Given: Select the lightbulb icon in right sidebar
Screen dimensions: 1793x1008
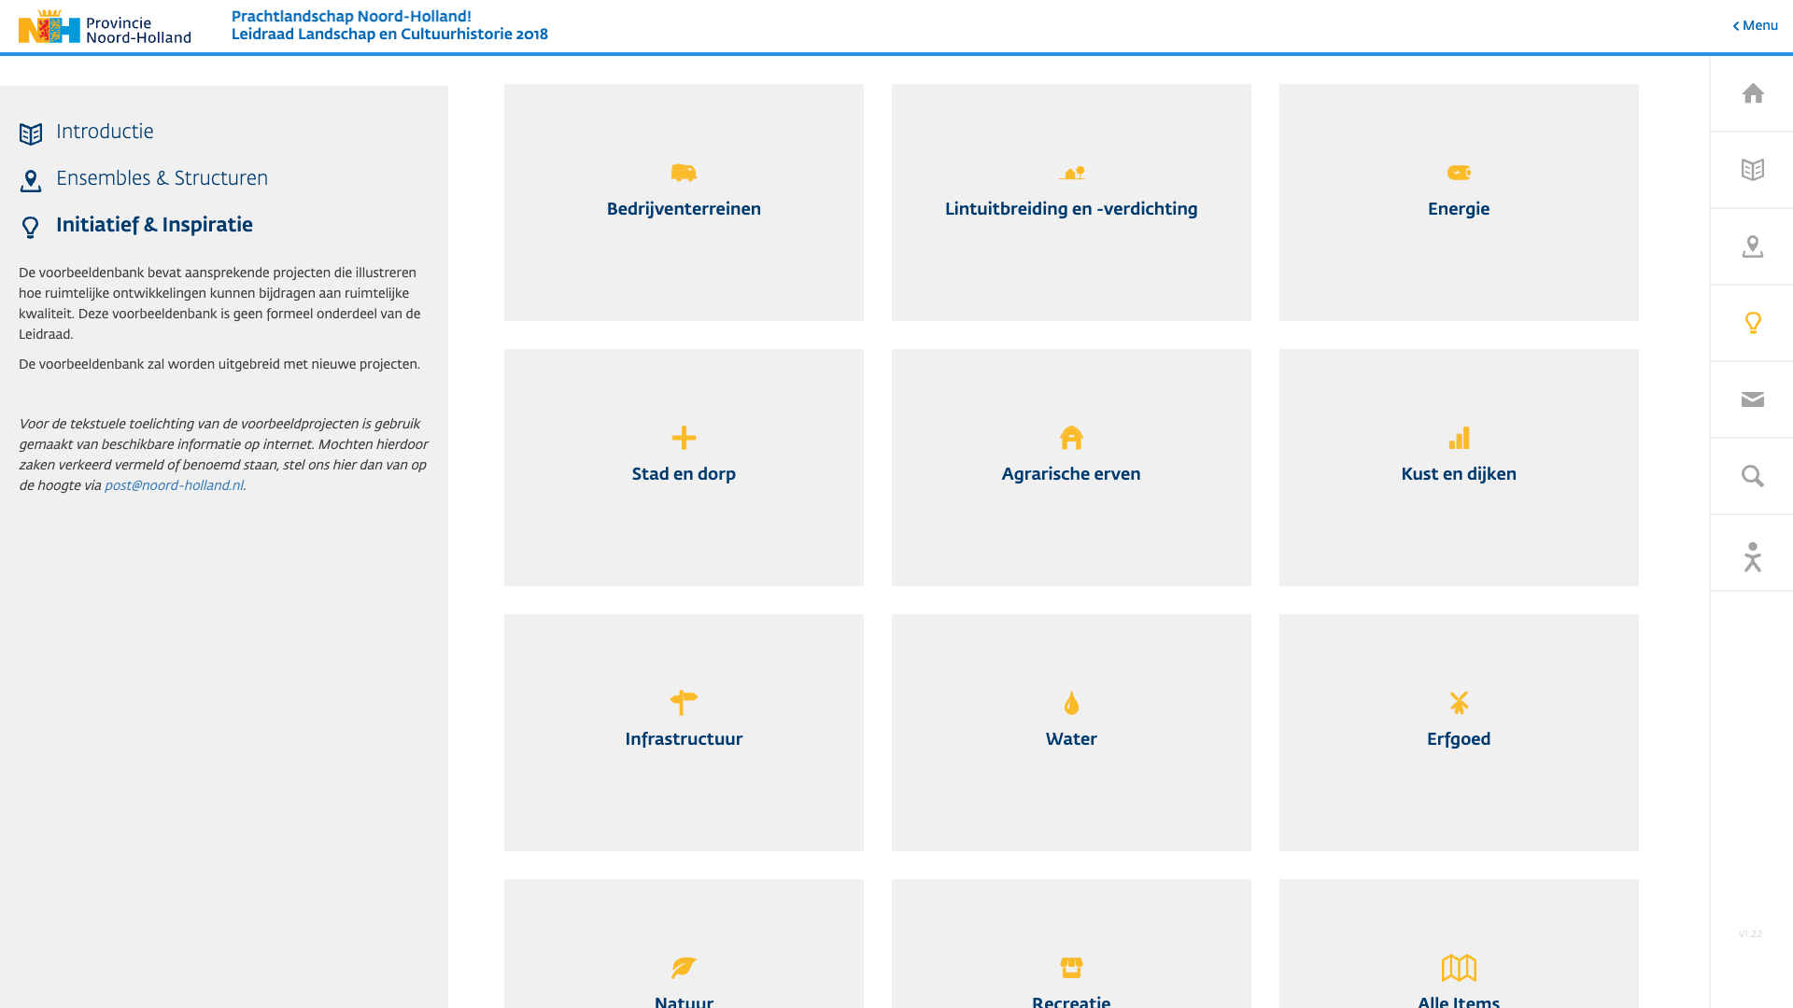Looking at the screenshot, I should click(1753, 323).
